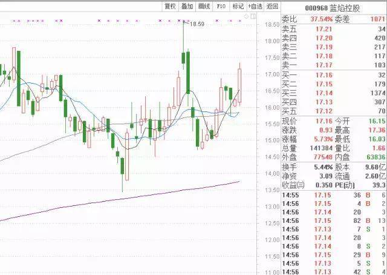Click the 18.50 price axis label
Screen dimensions: 387x275
point(272,24)
